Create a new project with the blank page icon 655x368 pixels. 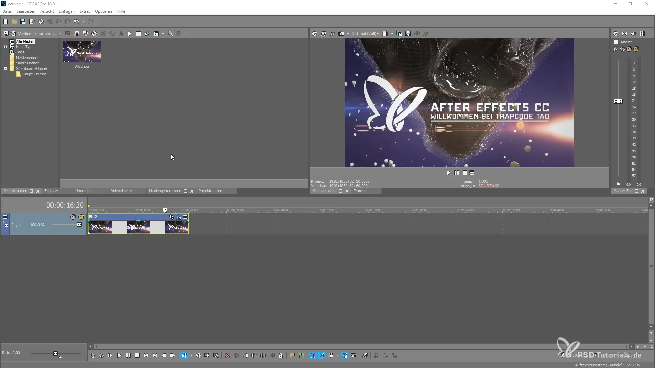(x=5, y=21)
